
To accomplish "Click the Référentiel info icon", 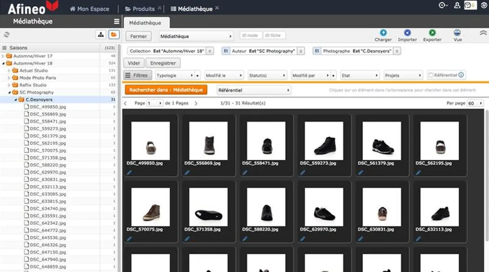I will click(x=461, y=75).
